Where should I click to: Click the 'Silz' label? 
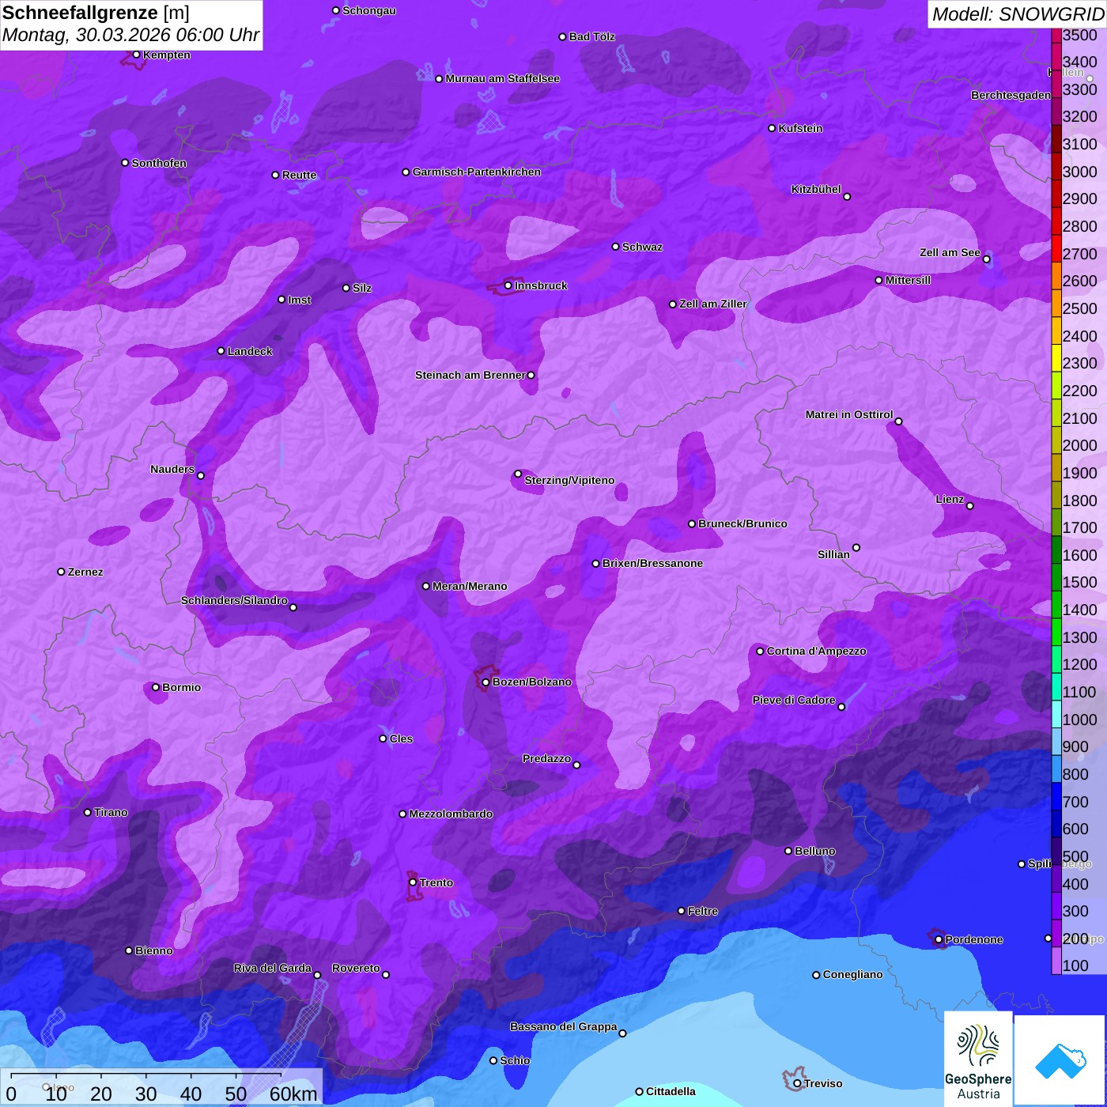362,288
